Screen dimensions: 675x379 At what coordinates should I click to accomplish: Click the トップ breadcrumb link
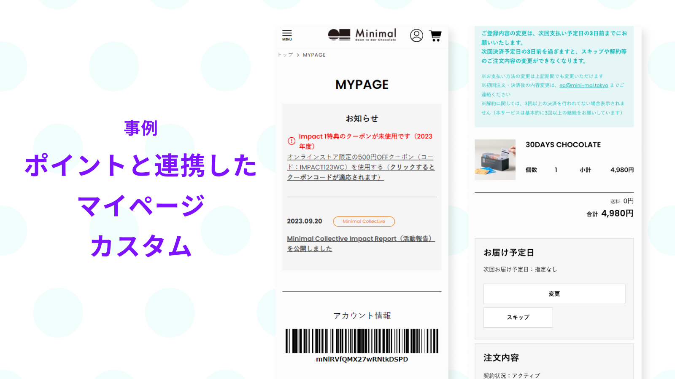point(285,55)
